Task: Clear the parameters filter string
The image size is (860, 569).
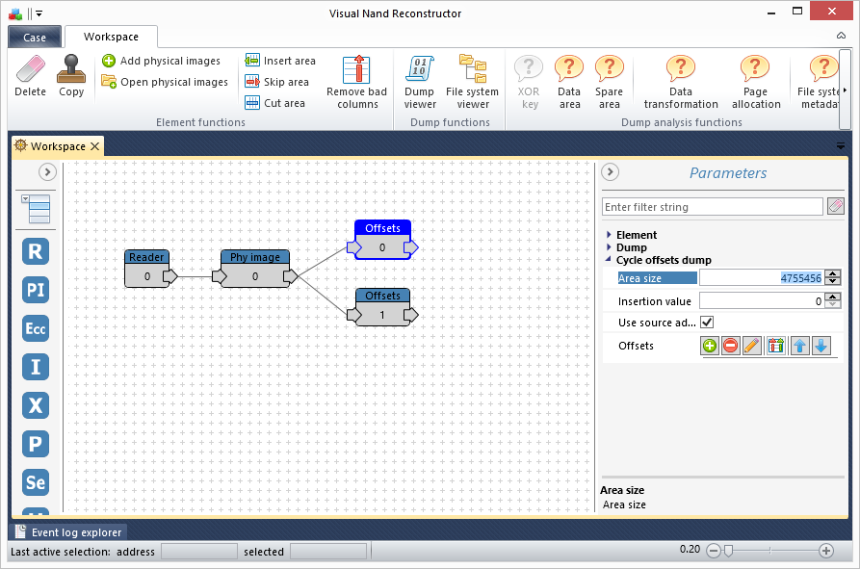Action: pos(836,207)
